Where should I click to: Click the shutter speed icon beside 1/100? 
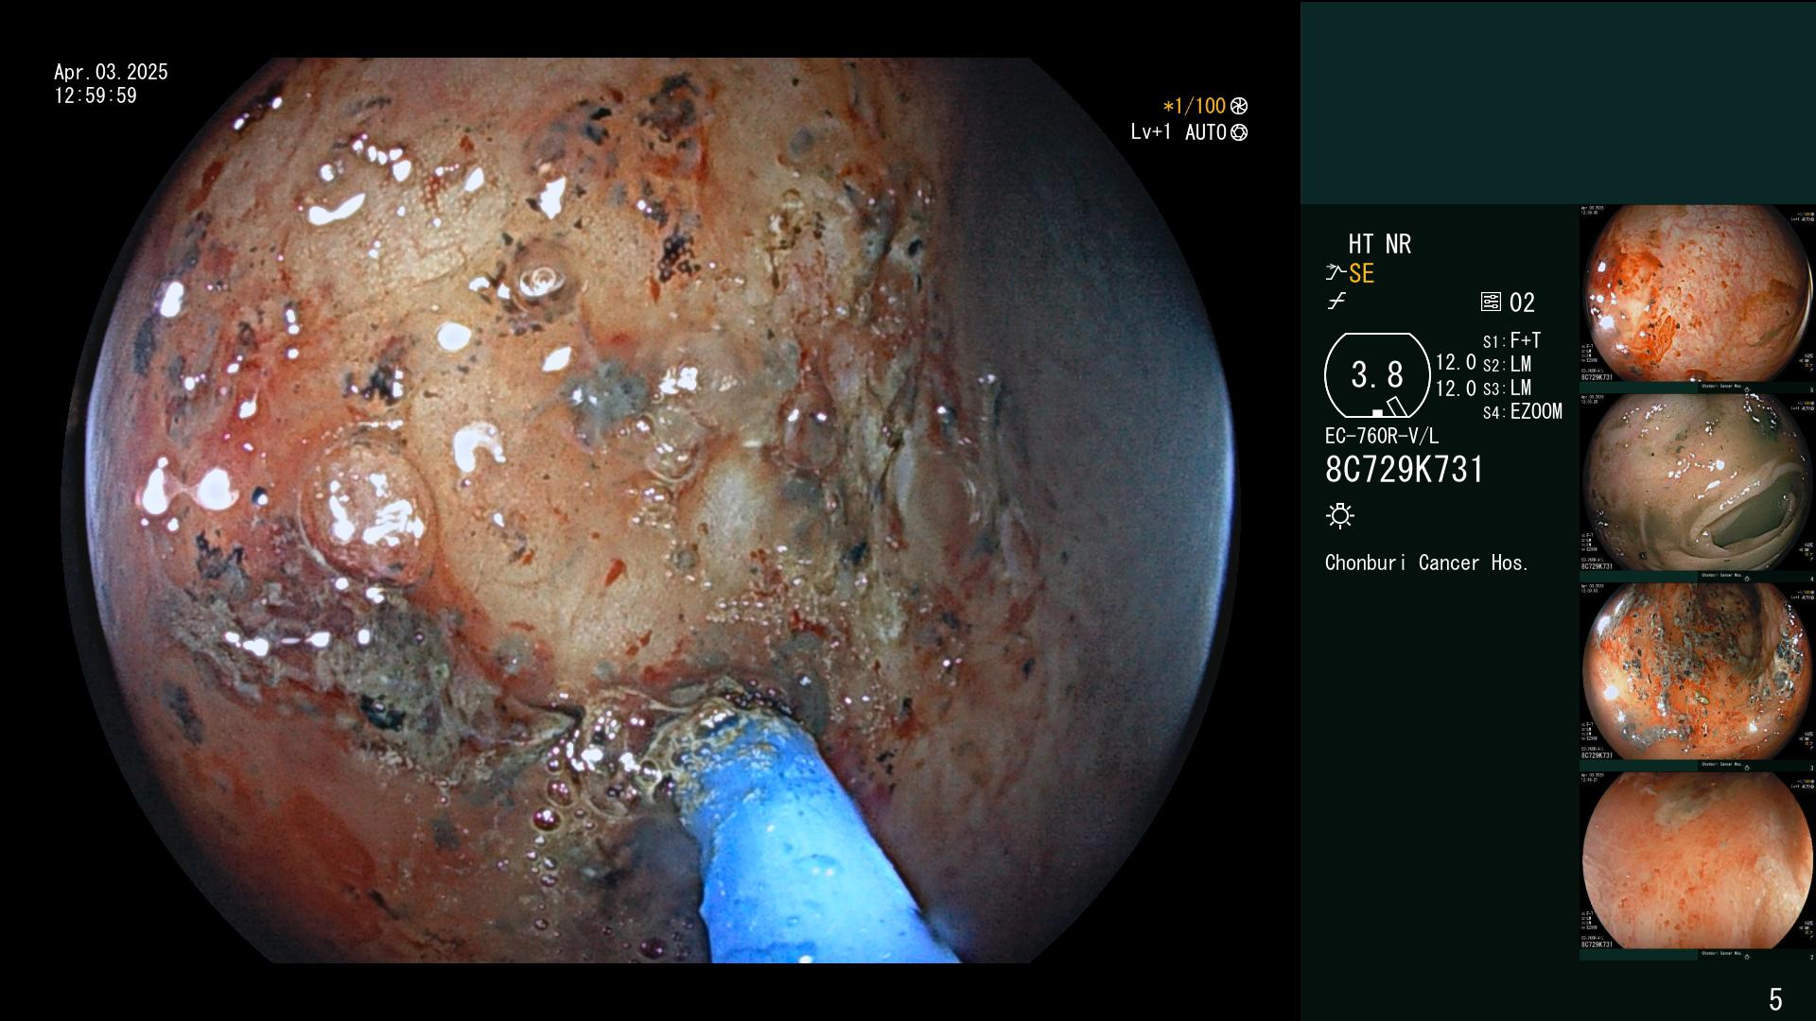click(1239, 107)
